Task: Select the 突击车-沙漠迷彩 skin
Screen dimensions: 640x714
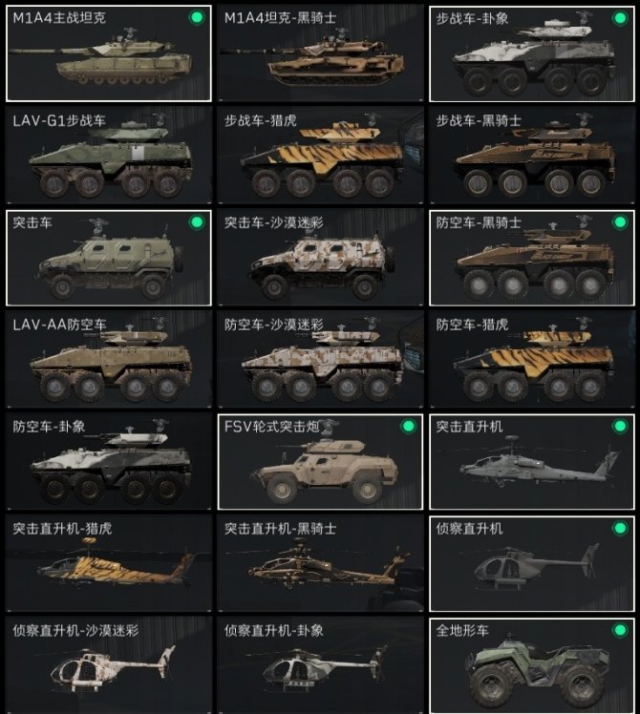Action: pyautogui.click(x=320, y=258)
